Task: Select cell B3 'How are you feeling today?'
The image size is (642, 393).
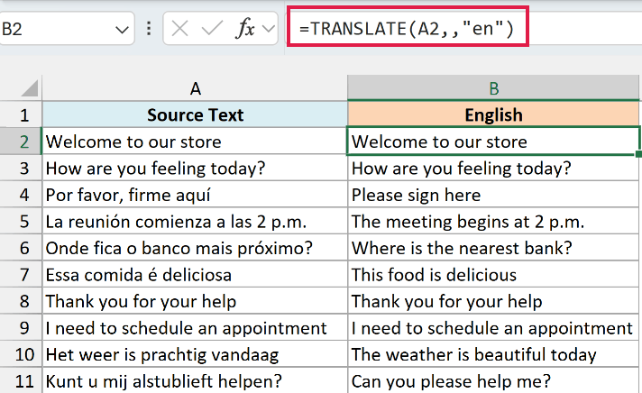Action: point(493,168)
